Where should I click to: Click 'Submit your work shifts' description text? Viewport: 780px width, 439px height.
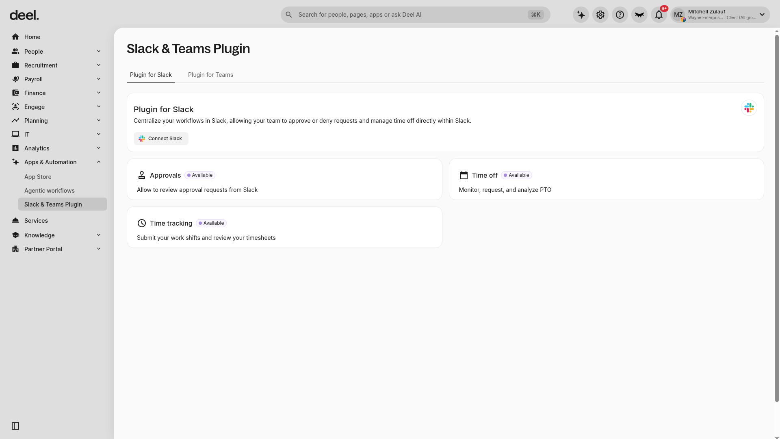tap(206, 238)
